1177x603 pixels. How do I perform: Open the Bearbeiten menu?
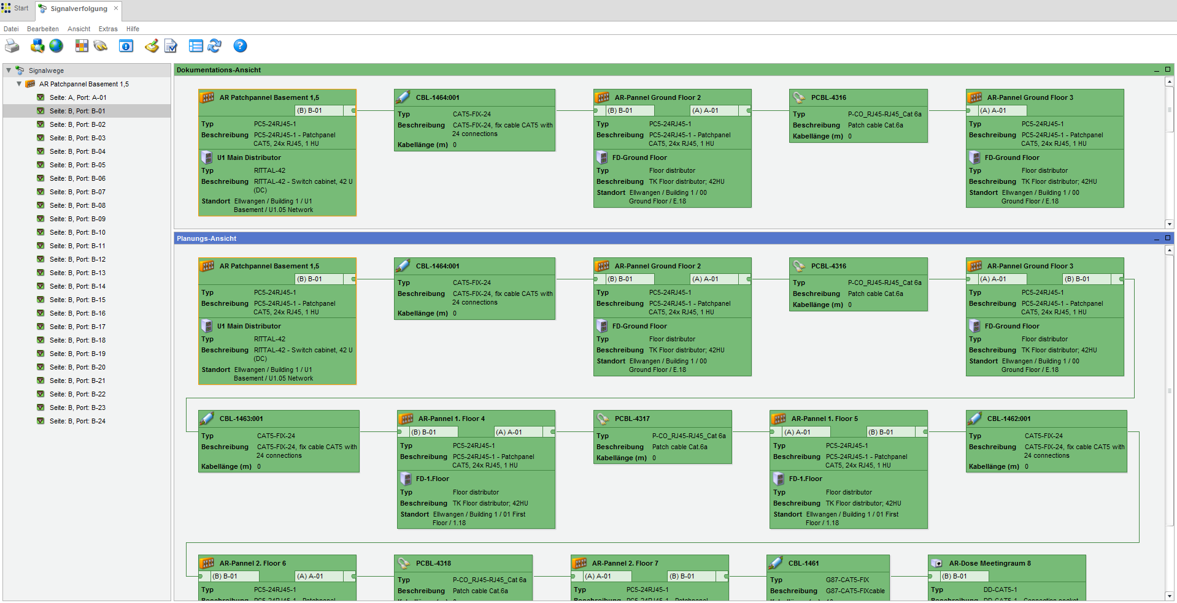pyautogui.click(x=42, y=29)
